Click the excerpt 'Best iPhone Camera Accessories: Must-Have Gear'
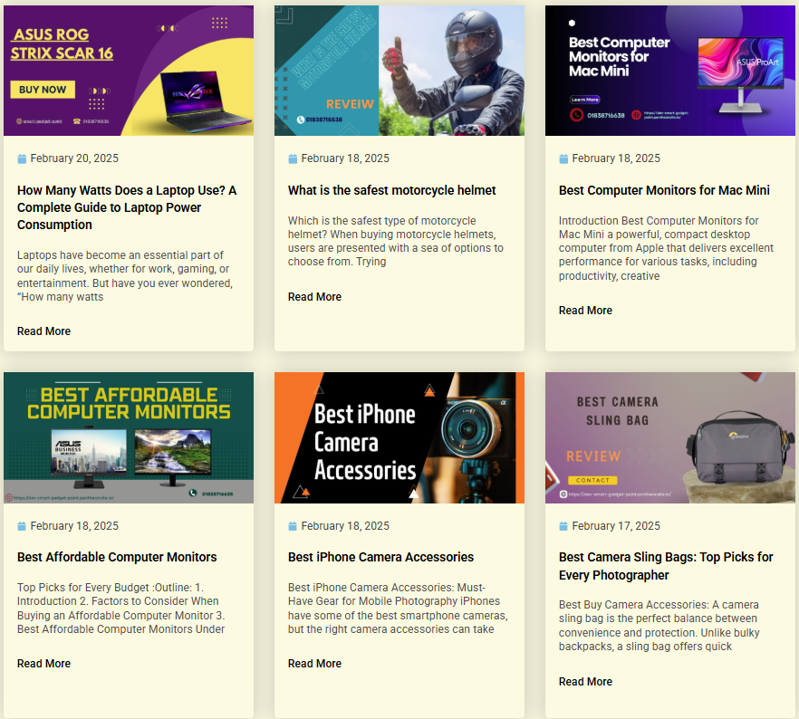This screenshot has width=799, height=719. [398, 609]
